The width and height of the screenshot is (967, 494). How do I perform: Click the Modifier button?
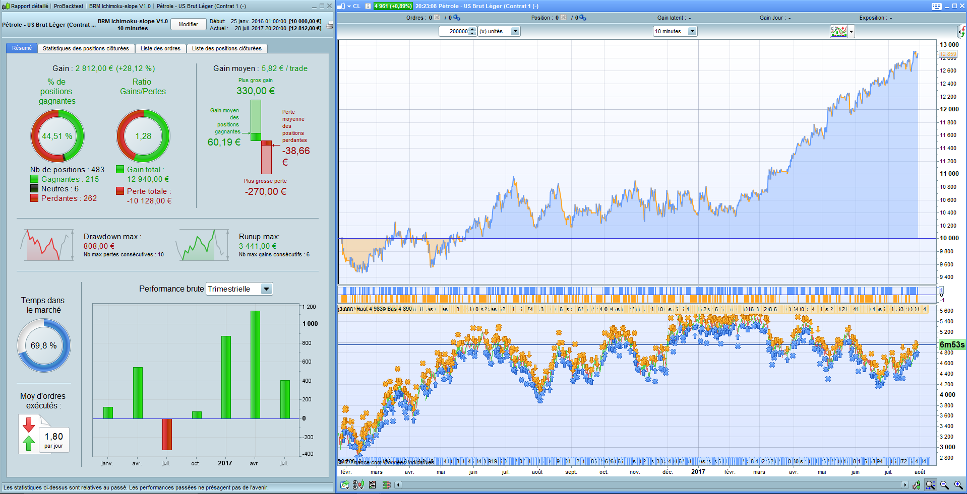pos(189,24)
